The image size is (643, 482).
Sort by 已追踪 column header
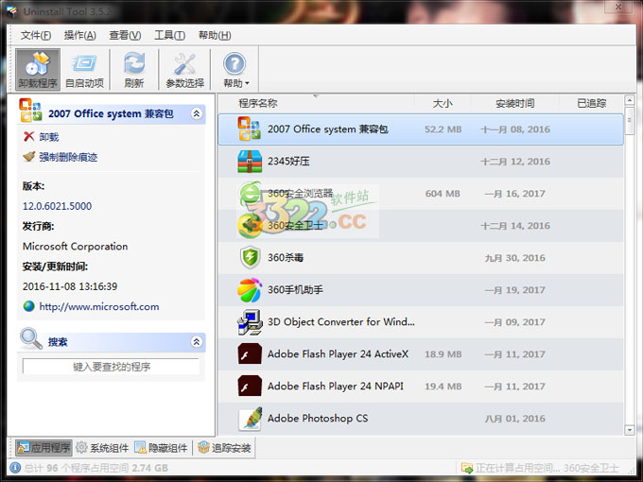[591, 103]
